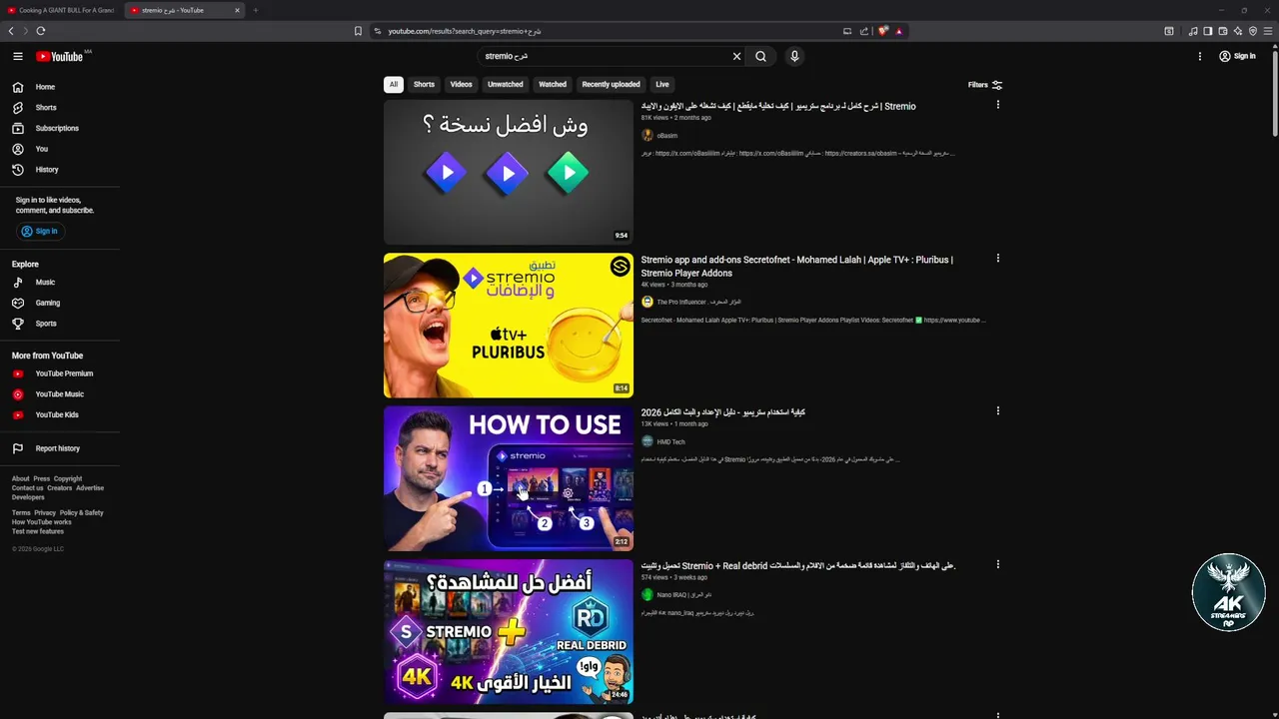Open video title Stremio app and add-ons Secretofnet
This screenshot has width=1279, height=719.
click(x=796, y=266)
